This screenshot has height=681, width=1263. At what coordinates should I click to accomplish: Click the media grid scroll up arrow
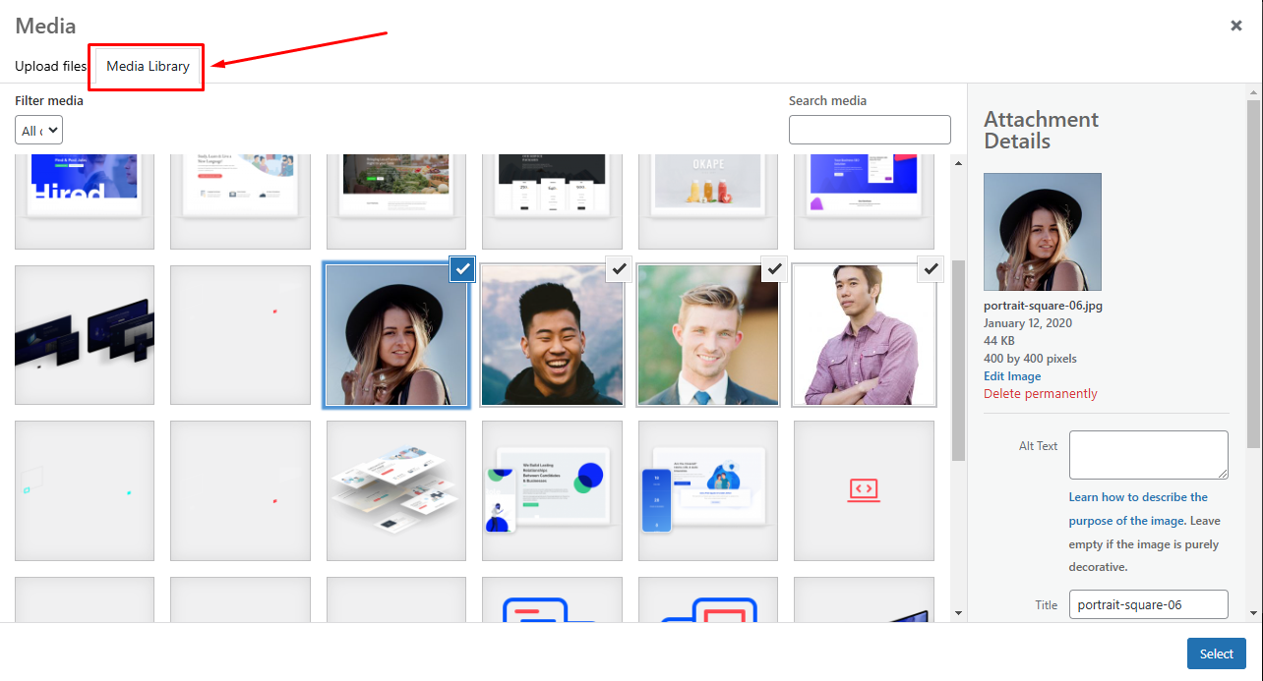click(959, 163)
